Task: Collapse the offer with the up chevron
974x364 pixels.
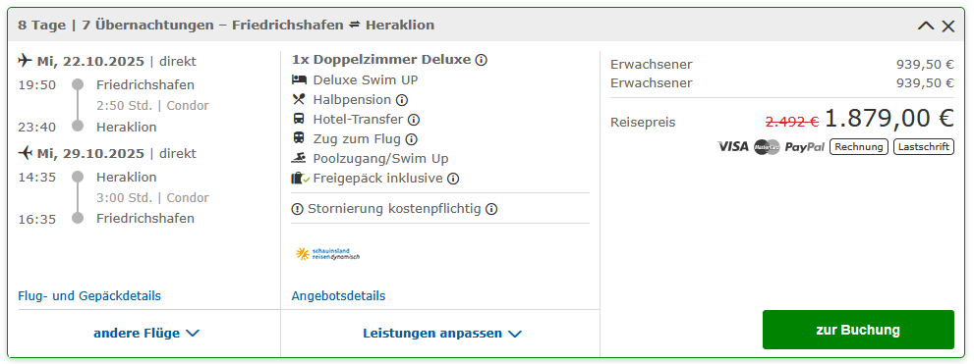Action: click(926, 26)
